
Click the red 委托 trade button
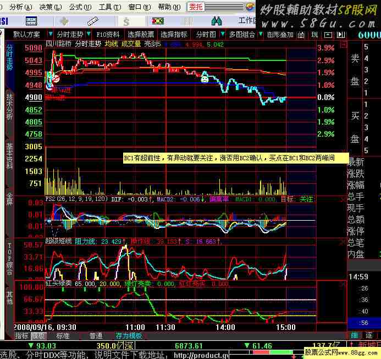196,7
